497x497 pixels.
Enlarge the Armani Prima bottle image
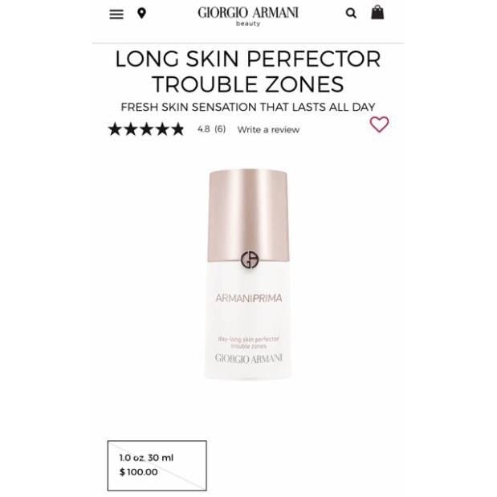click(x=249, y=275)
